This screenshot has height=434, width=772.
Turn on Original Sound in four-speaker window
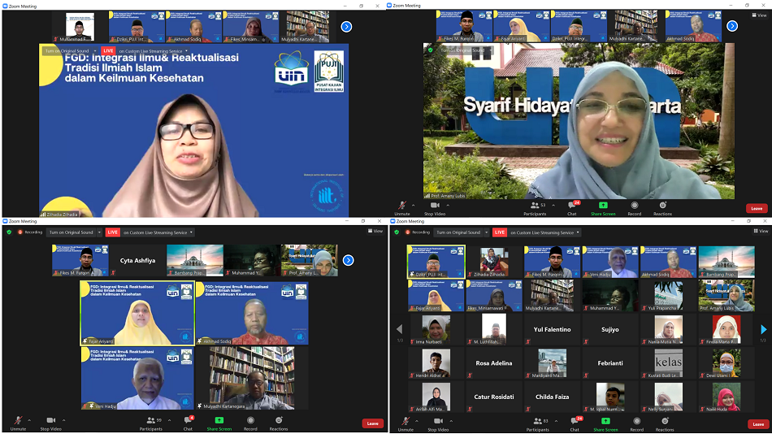72,232
